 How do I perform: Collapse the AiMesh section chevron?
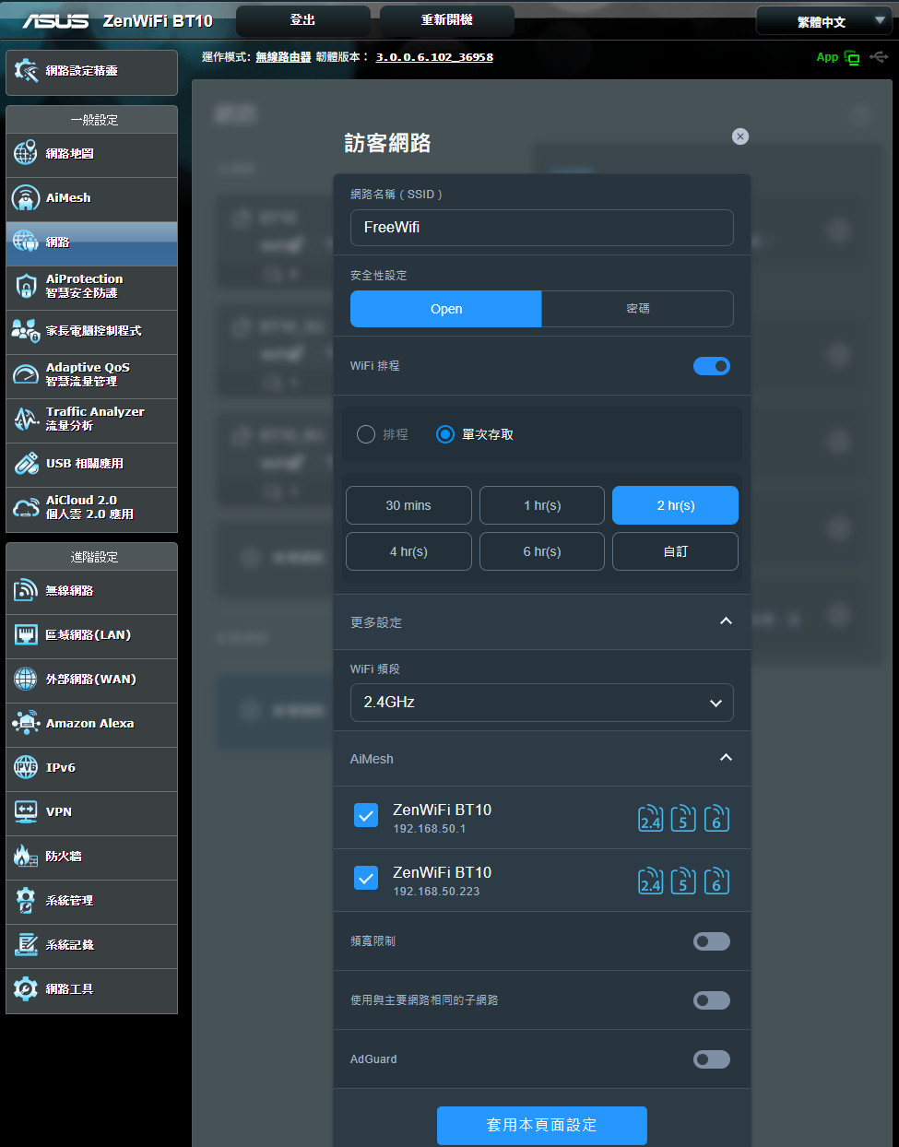coord(726,758)
